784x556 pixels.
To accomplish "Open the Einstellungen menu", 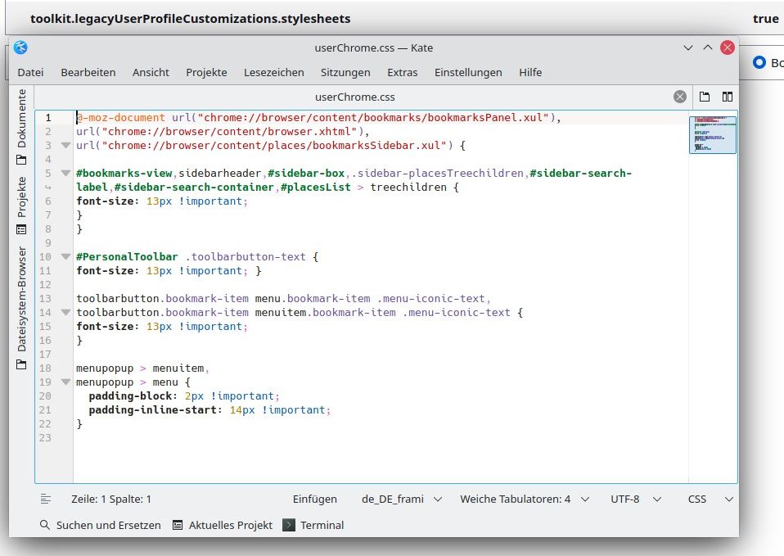I will 468,72.
